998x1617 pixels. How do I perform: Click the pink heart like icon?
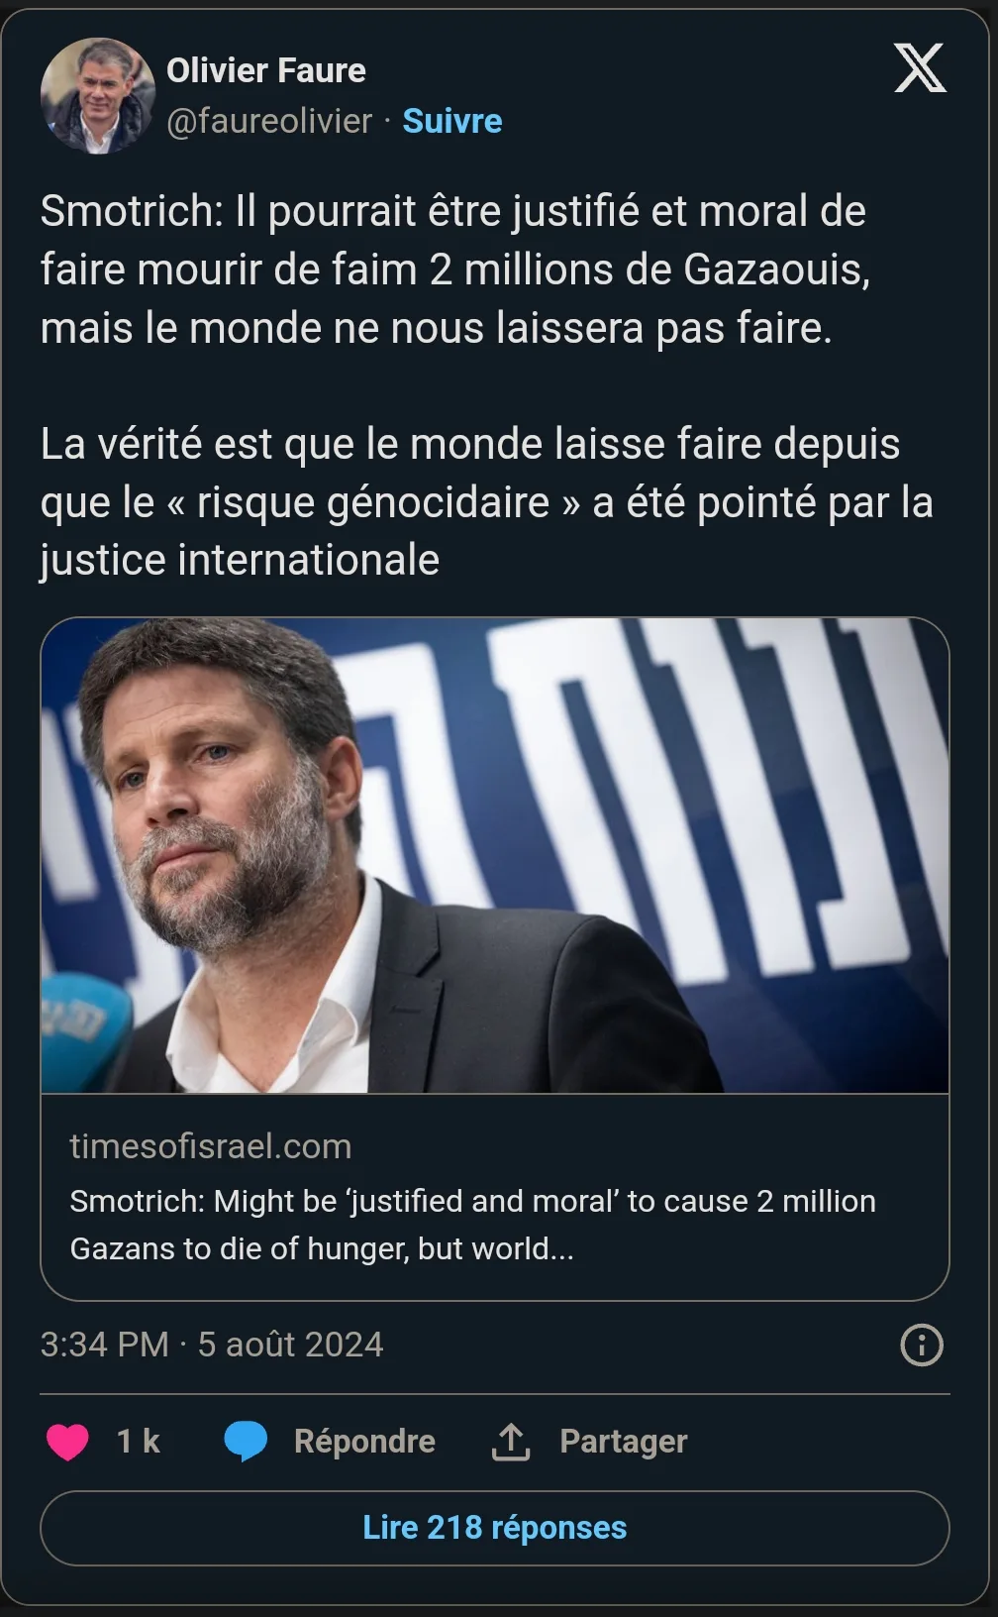pos(67,1442)
